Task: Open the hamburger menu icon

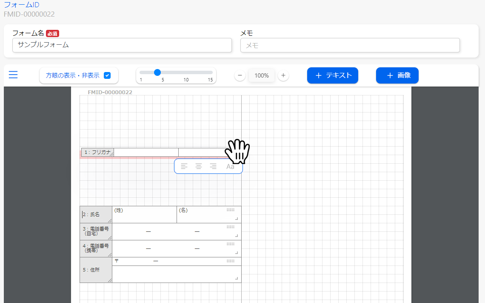Action: 13,75
